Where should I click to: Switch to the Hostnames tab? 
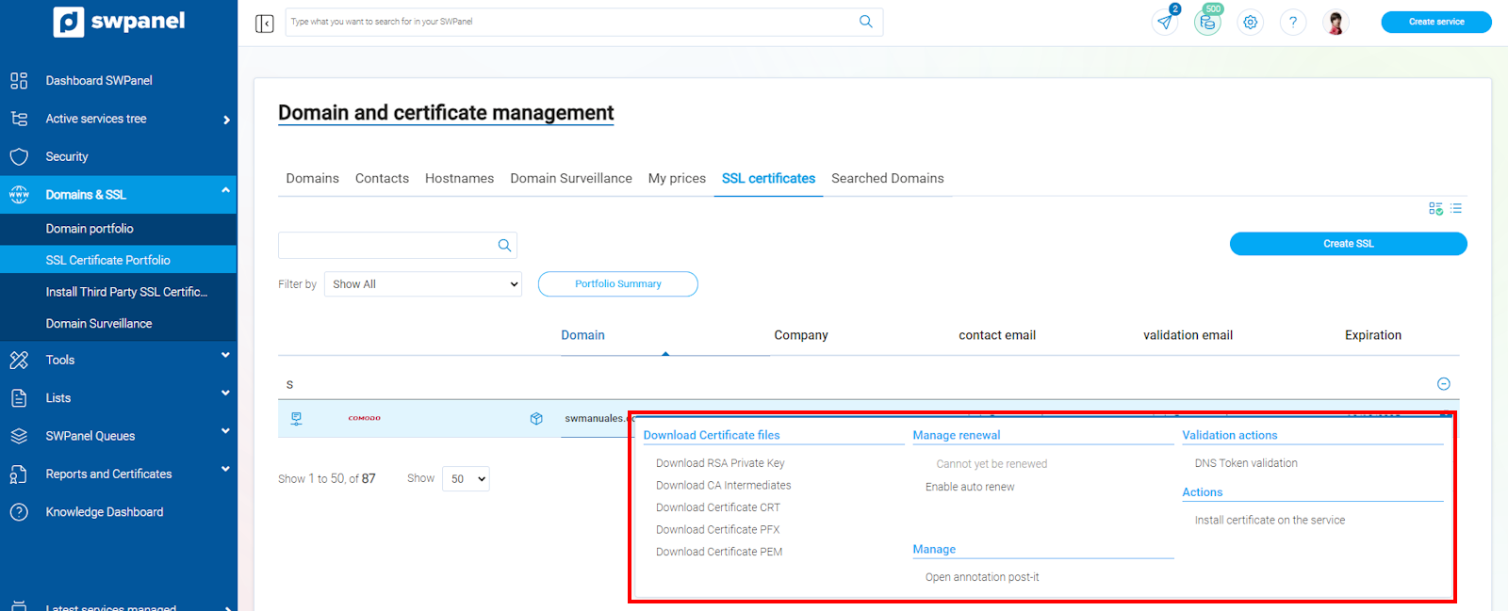459,179
